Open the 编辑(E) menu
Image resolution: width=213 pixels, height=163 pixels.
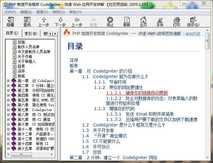[x=26, y=12]
